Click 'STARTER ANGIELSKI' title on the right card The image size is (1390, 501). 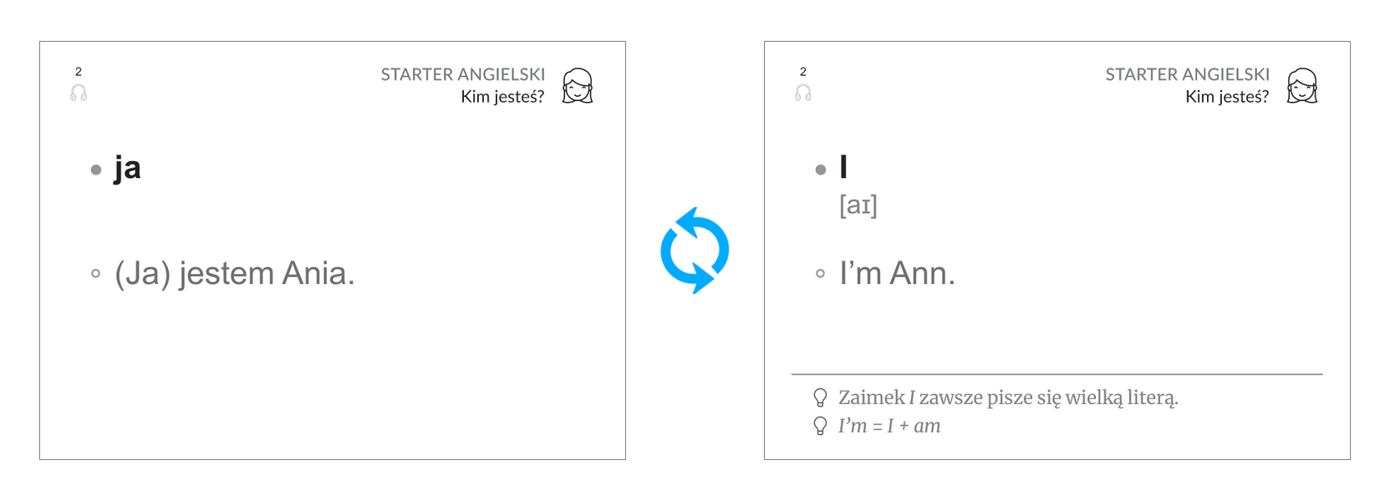1188,74
